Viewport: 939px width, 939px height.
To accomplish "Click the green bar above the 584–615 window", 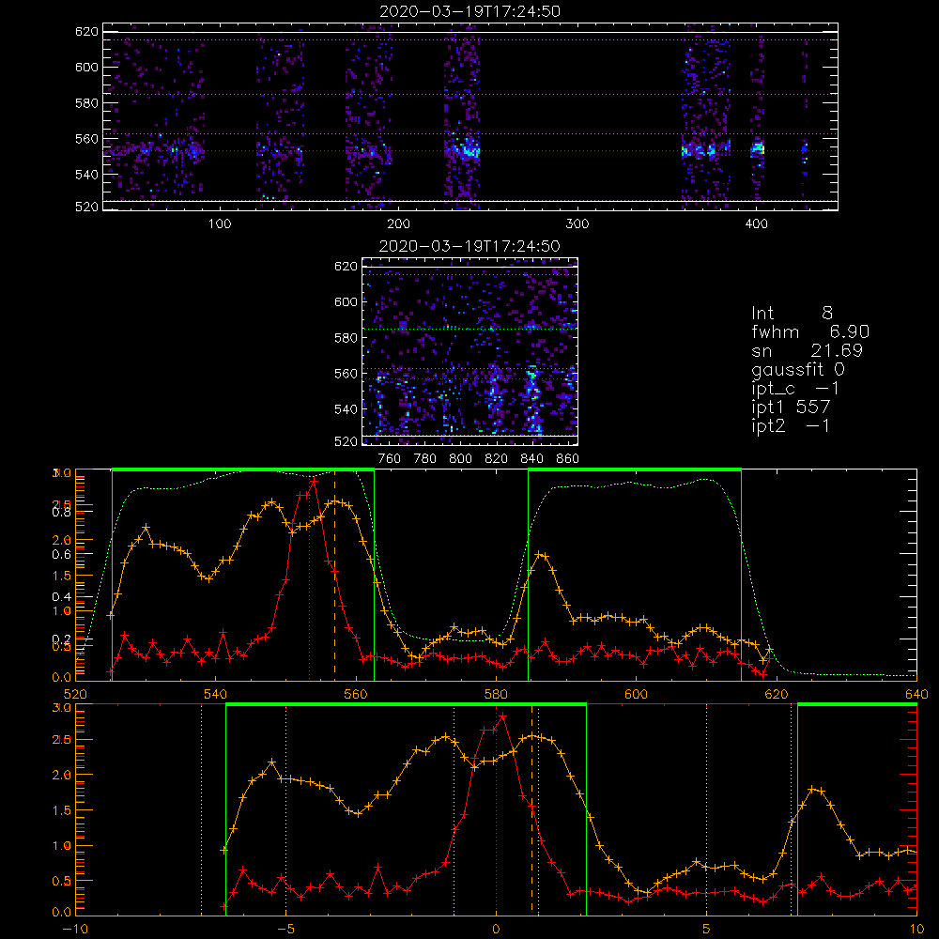I will (635, 469).
